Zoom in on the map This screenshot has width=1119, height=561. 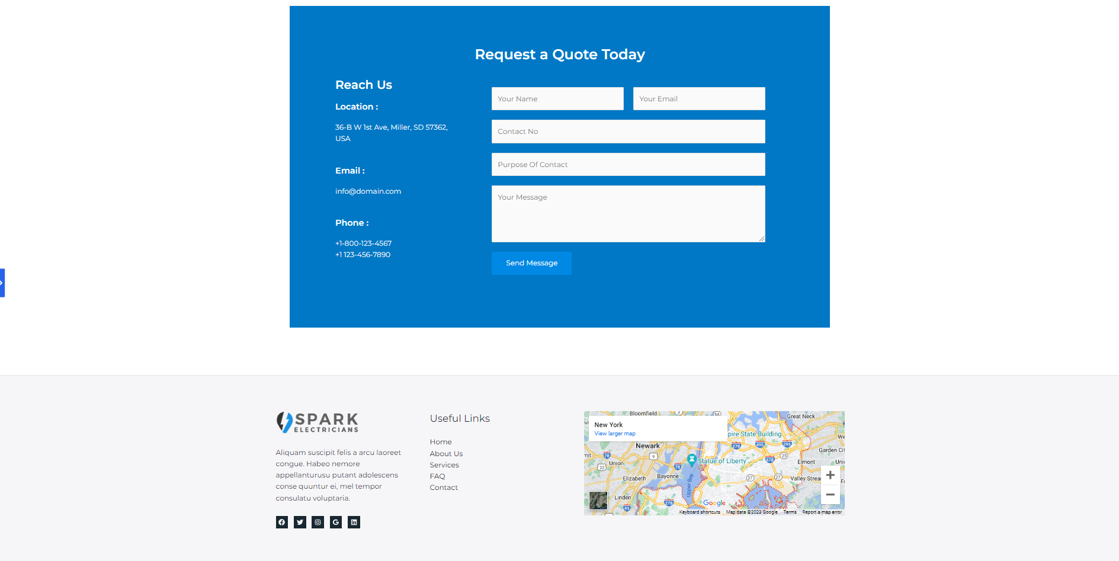pos(830,475)
